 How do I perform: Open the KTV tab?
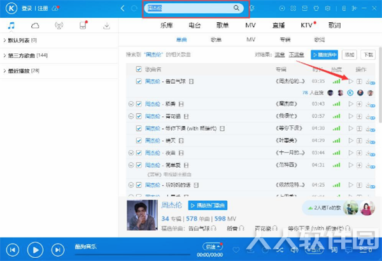click(307, 25)
